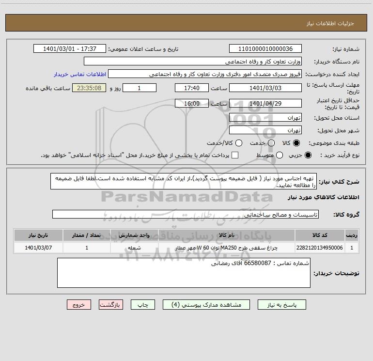This screenshot has height=361, width=373.
Task: Click section heading اطلاعات کالاهای مورد نیاز
Action: [323, 197]
